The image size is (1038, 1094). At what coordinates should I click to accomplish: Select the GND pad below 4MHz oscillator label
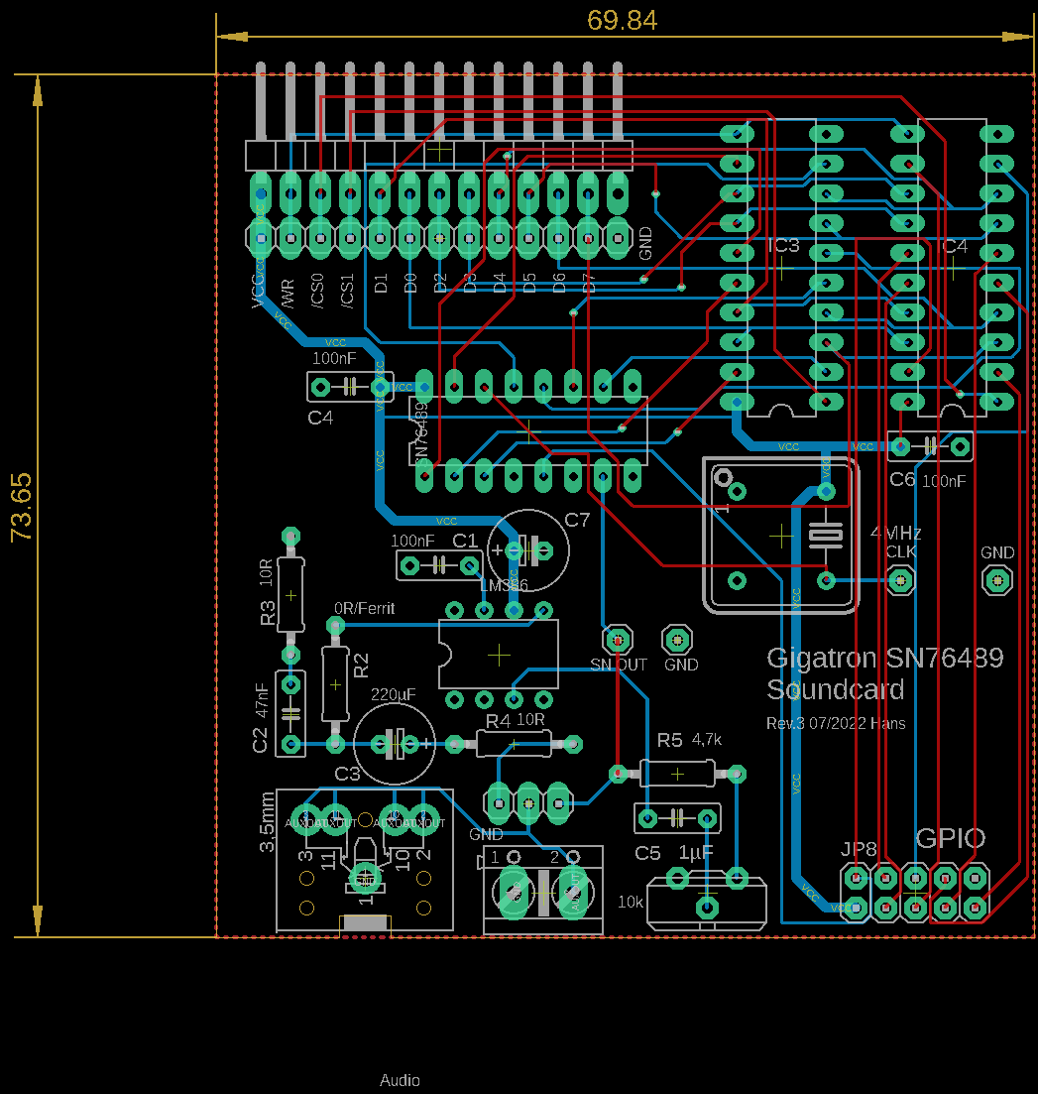tap(997, 579)
